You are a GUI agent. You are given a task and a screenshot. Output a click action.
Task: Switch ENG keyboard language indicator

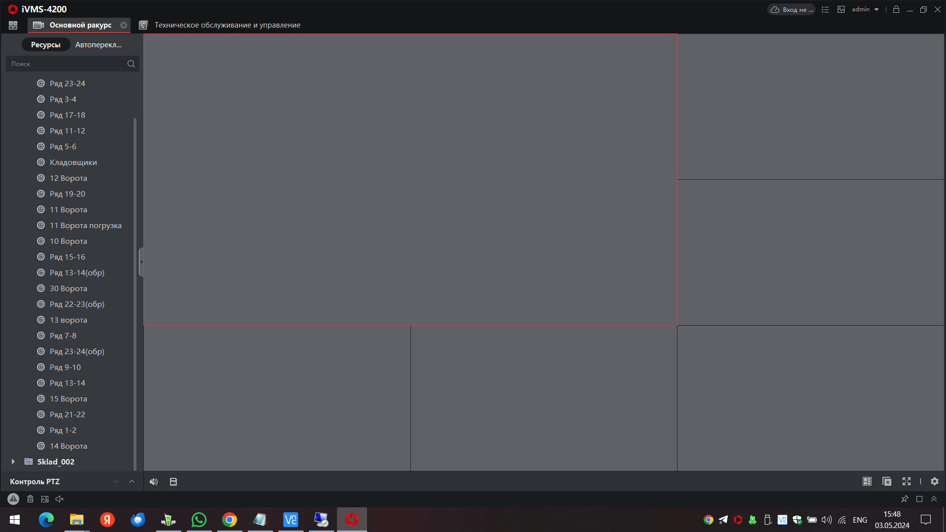pos(860,520)
